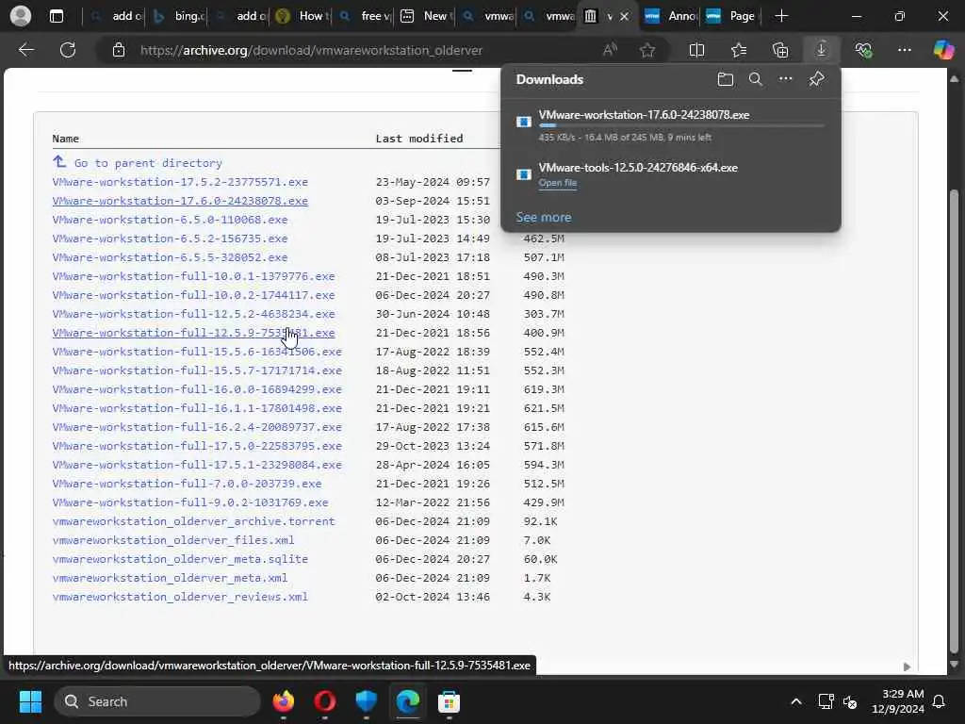Close the active archive.org tab
Image resolution: width=965 pixels, height=724 pixels.
pyautogui.click(x=624, y=17)
